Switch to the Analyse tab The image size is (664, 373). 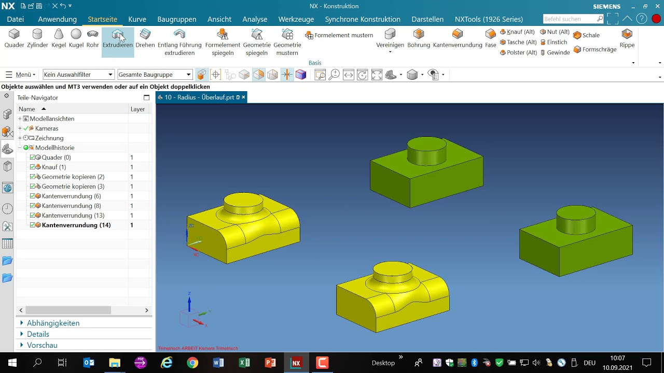pos(255,19)
